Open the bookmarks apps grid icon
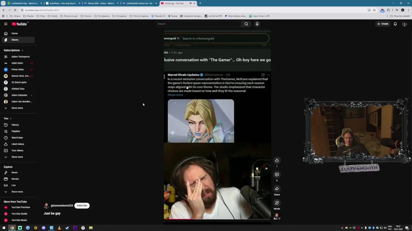This screenshot has width=412, height=231. coord(3,16)
